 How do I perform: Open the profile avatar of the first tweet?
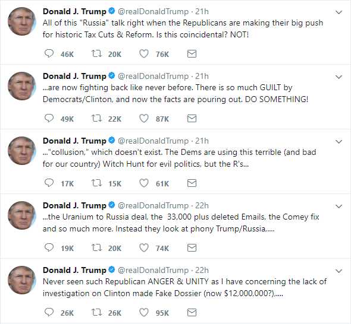coord(21,21)
